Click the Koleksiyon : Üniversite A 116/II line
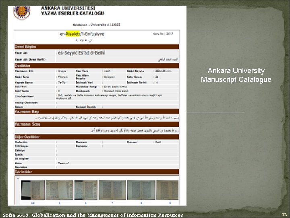290x218 pixels. (x=96, y=25)
